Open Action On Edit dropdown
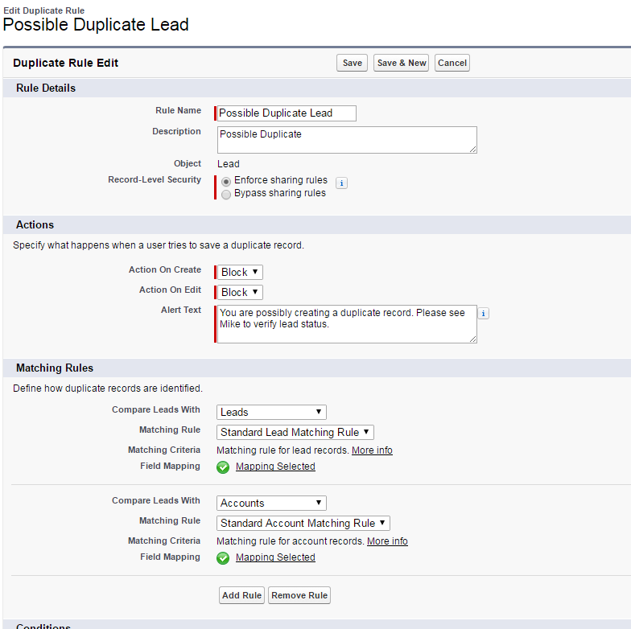The image size is (631, 629). (x=241, y=293)
